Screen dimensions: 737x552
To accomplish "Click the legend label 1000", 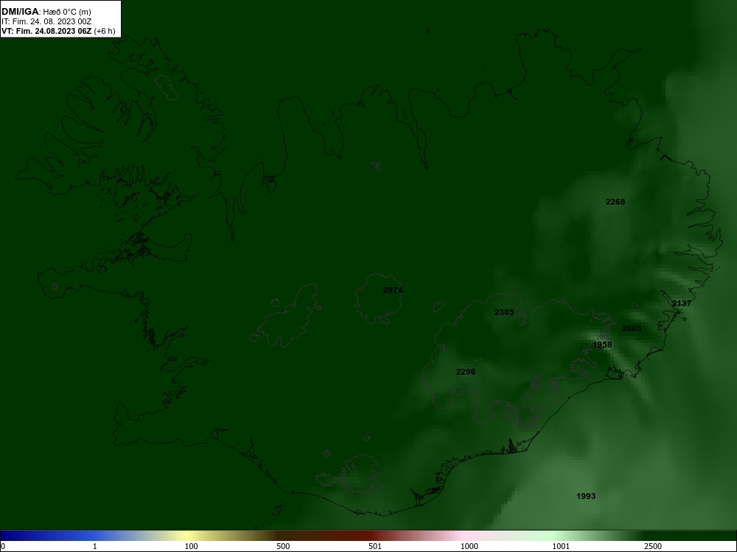I will [469, 546].
